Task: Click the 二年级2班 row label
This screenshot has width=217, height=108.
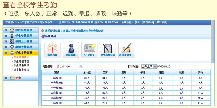Action: [57, 98]
